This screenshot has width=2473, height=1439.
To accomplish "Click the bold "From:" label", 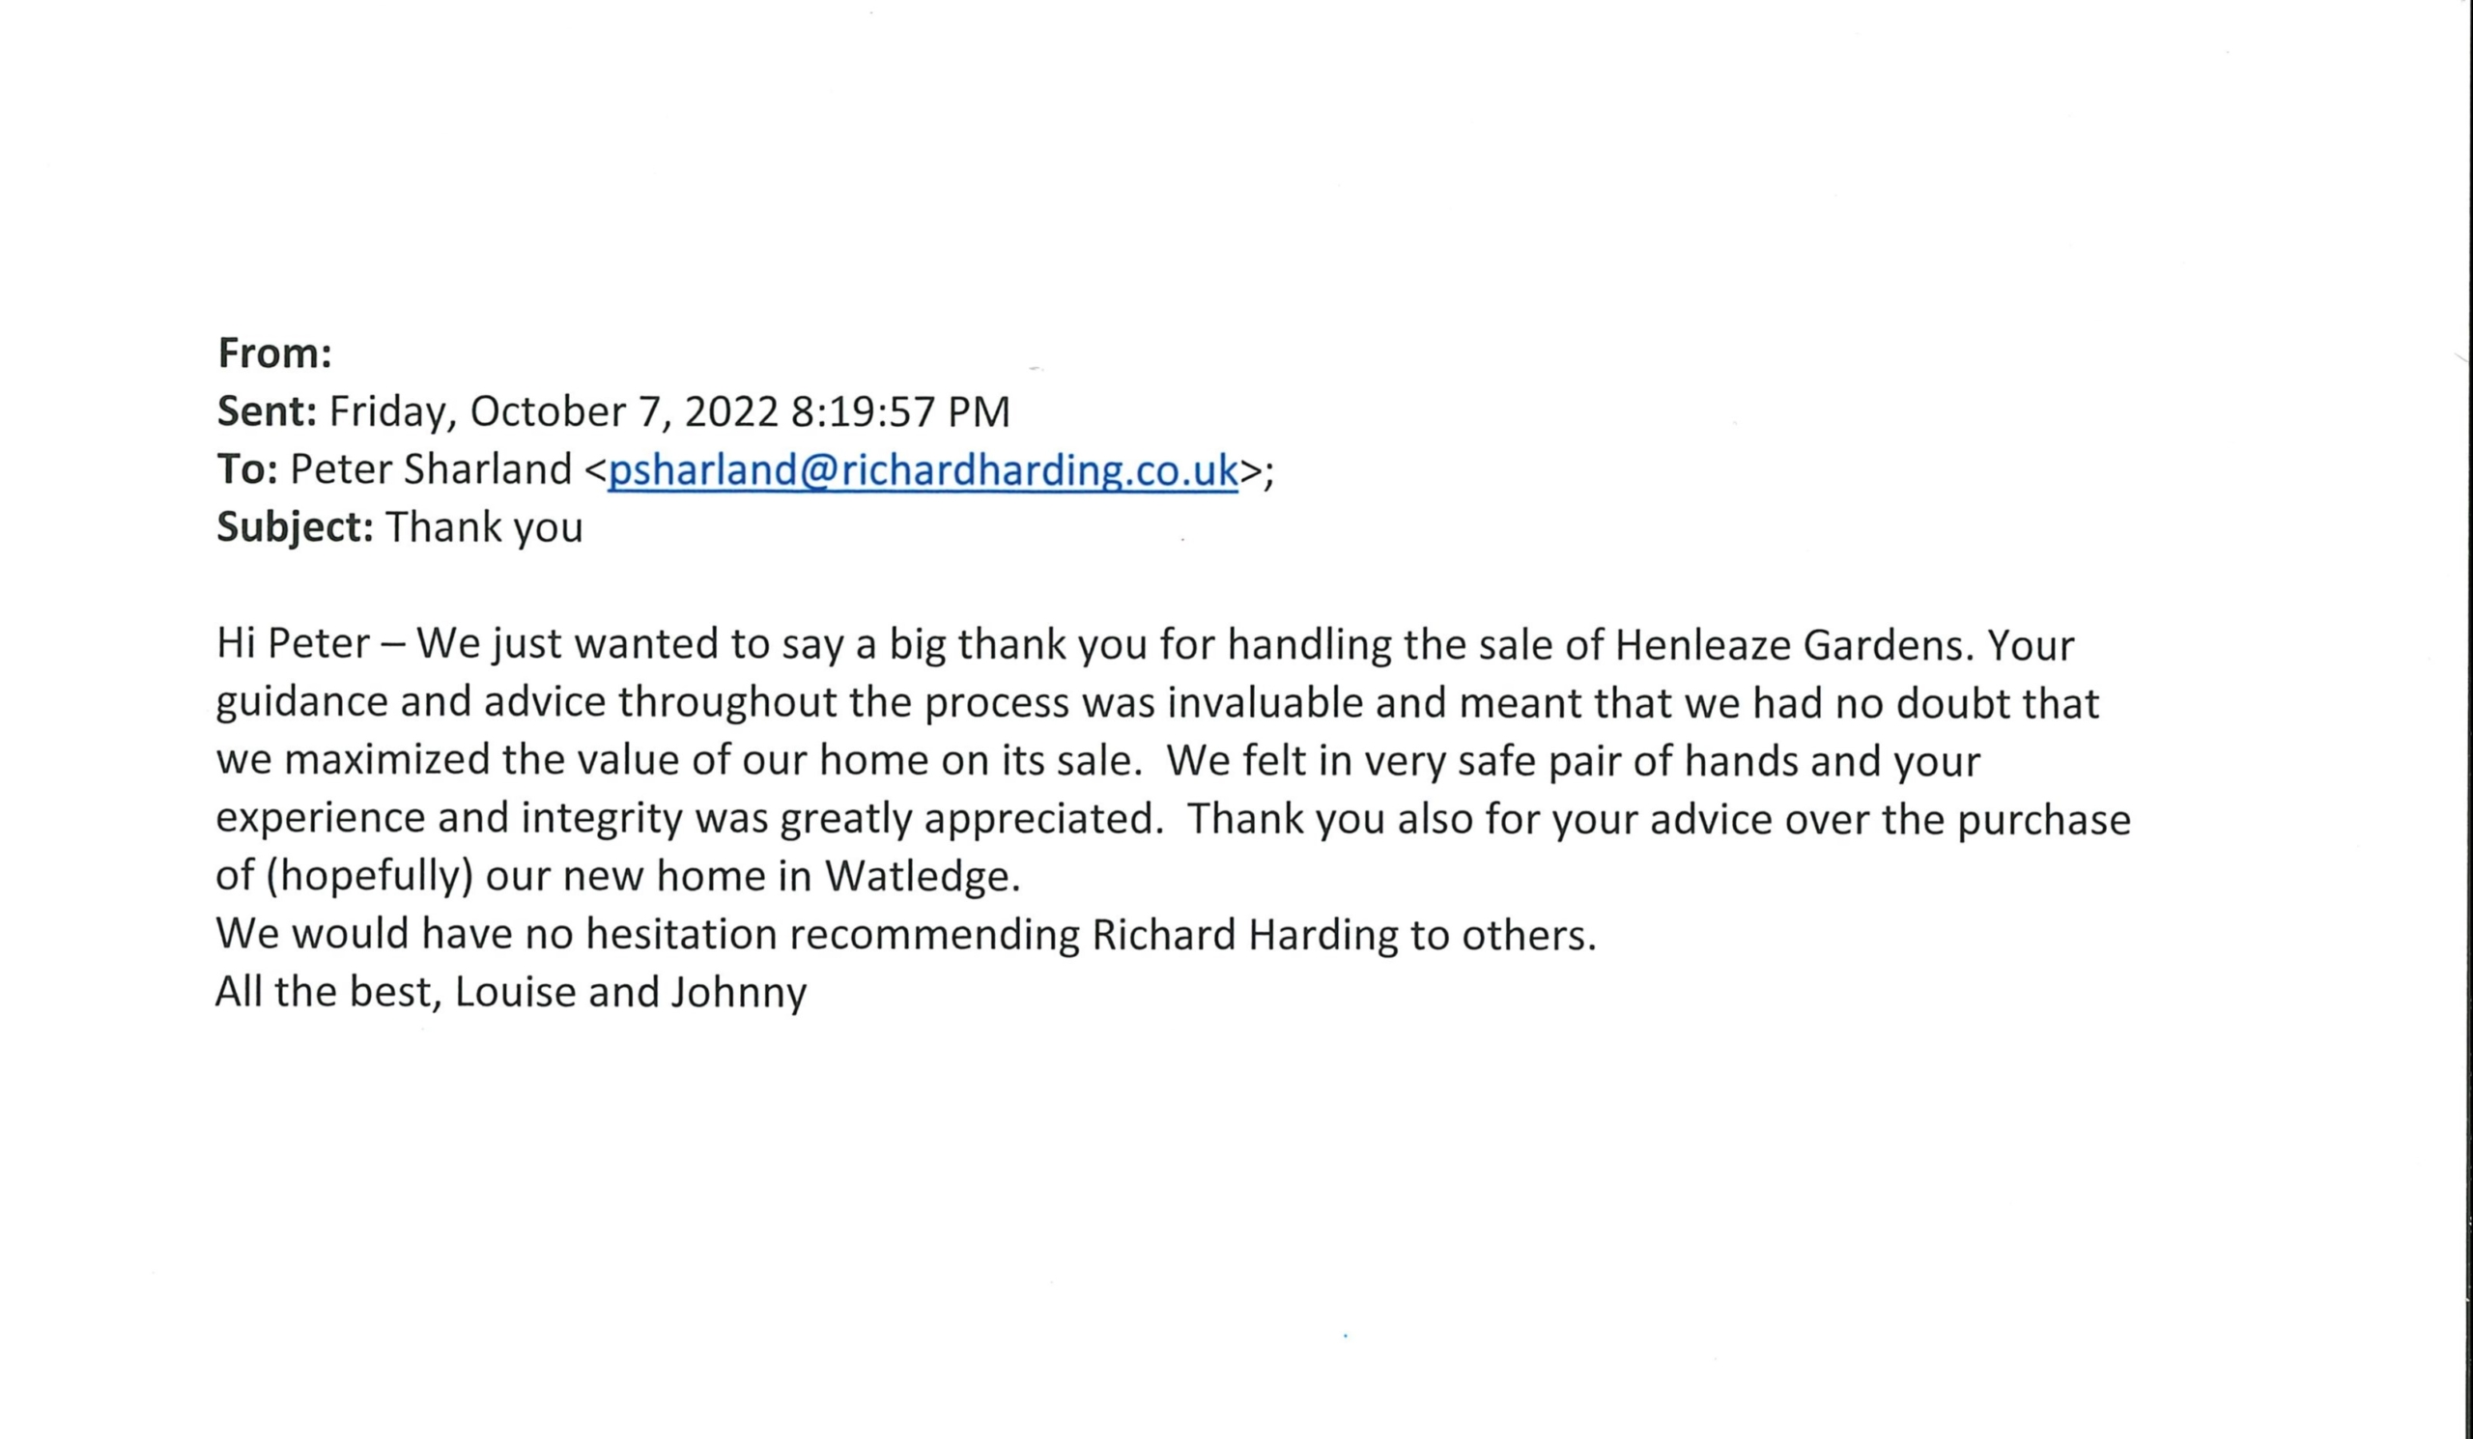I will [274, 353].
